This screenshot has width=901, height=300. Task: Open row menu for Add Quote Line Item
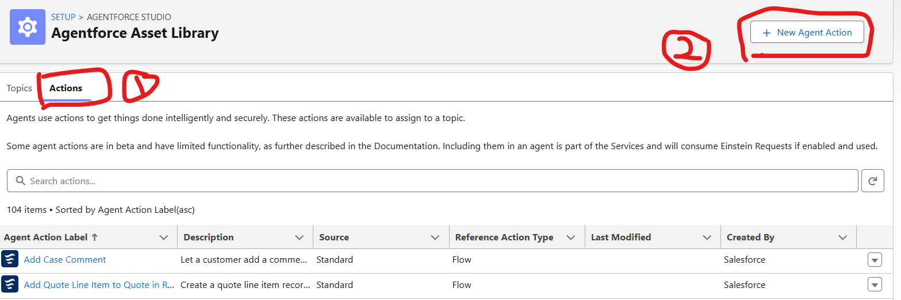click(x=875, y=285)
